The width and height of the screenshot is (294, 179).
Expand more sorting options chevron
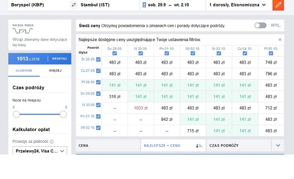(278, 145)
